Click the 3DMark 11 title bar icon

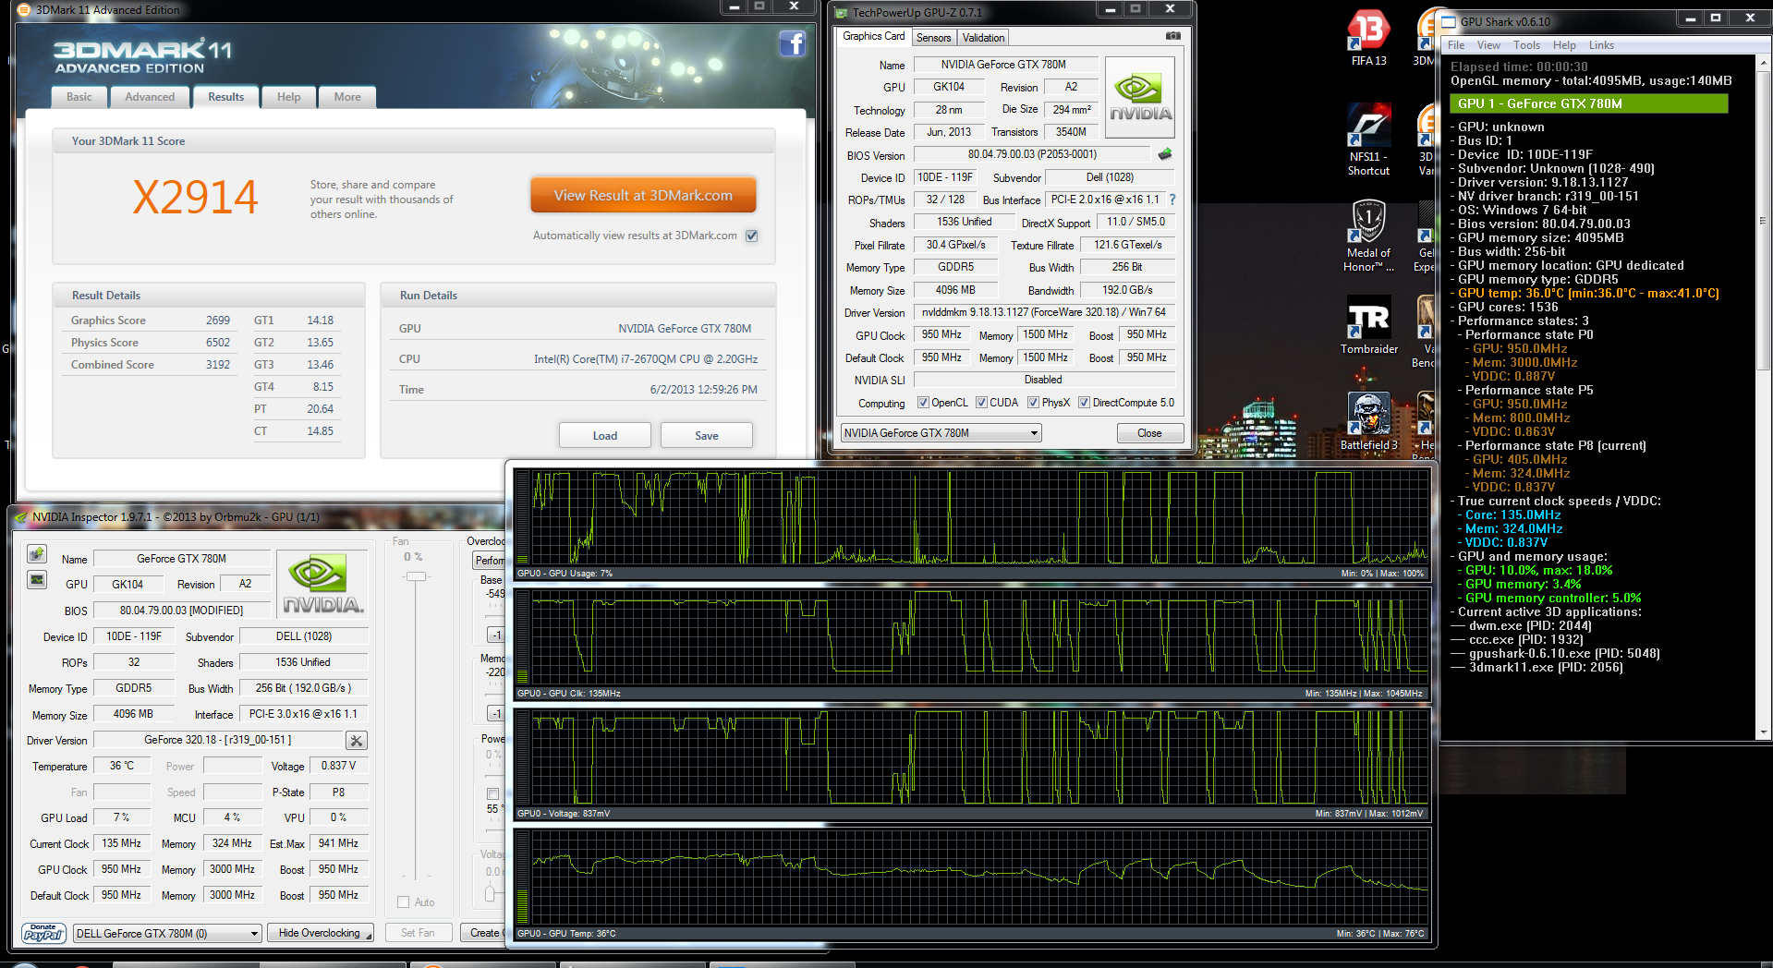24,10
